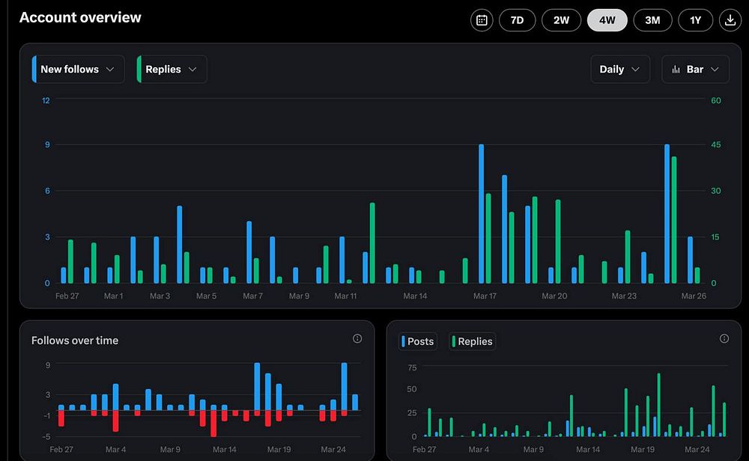Toggle the Replies series in bottom chart
Image resolution: width=749 pixels, height=461 pixels.
pyautogui.click(x=473, y=341)
